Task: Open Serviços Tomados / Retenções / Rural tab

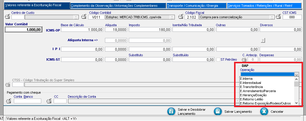Action: (264, 6)
